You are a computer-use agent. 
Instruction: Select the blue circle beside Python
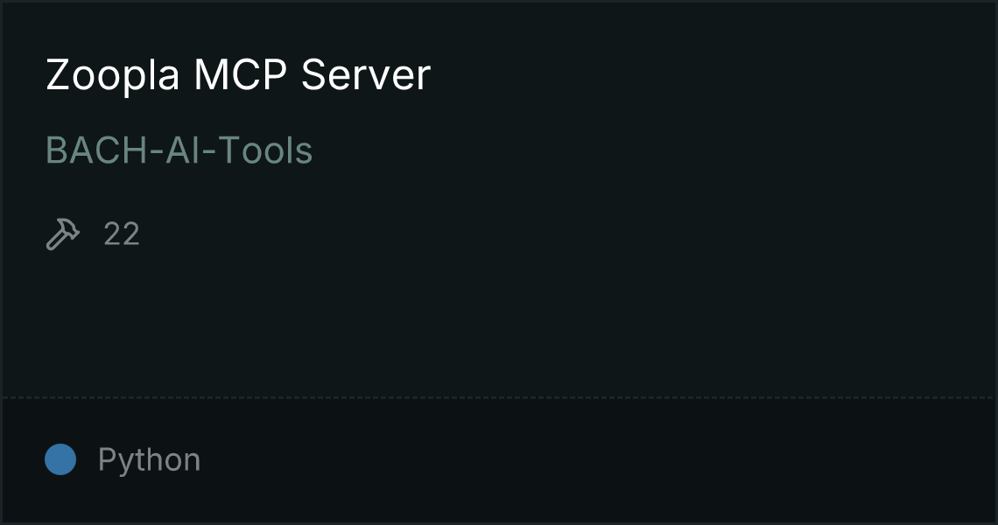[60, 459]
